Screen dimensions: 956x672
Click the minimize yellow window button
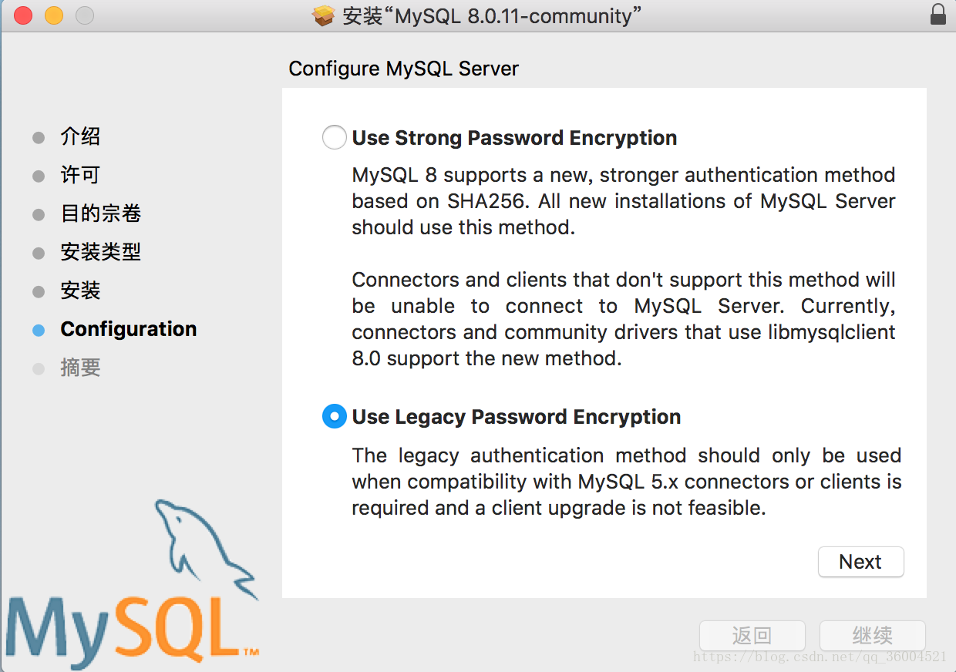tap(53, 15)
